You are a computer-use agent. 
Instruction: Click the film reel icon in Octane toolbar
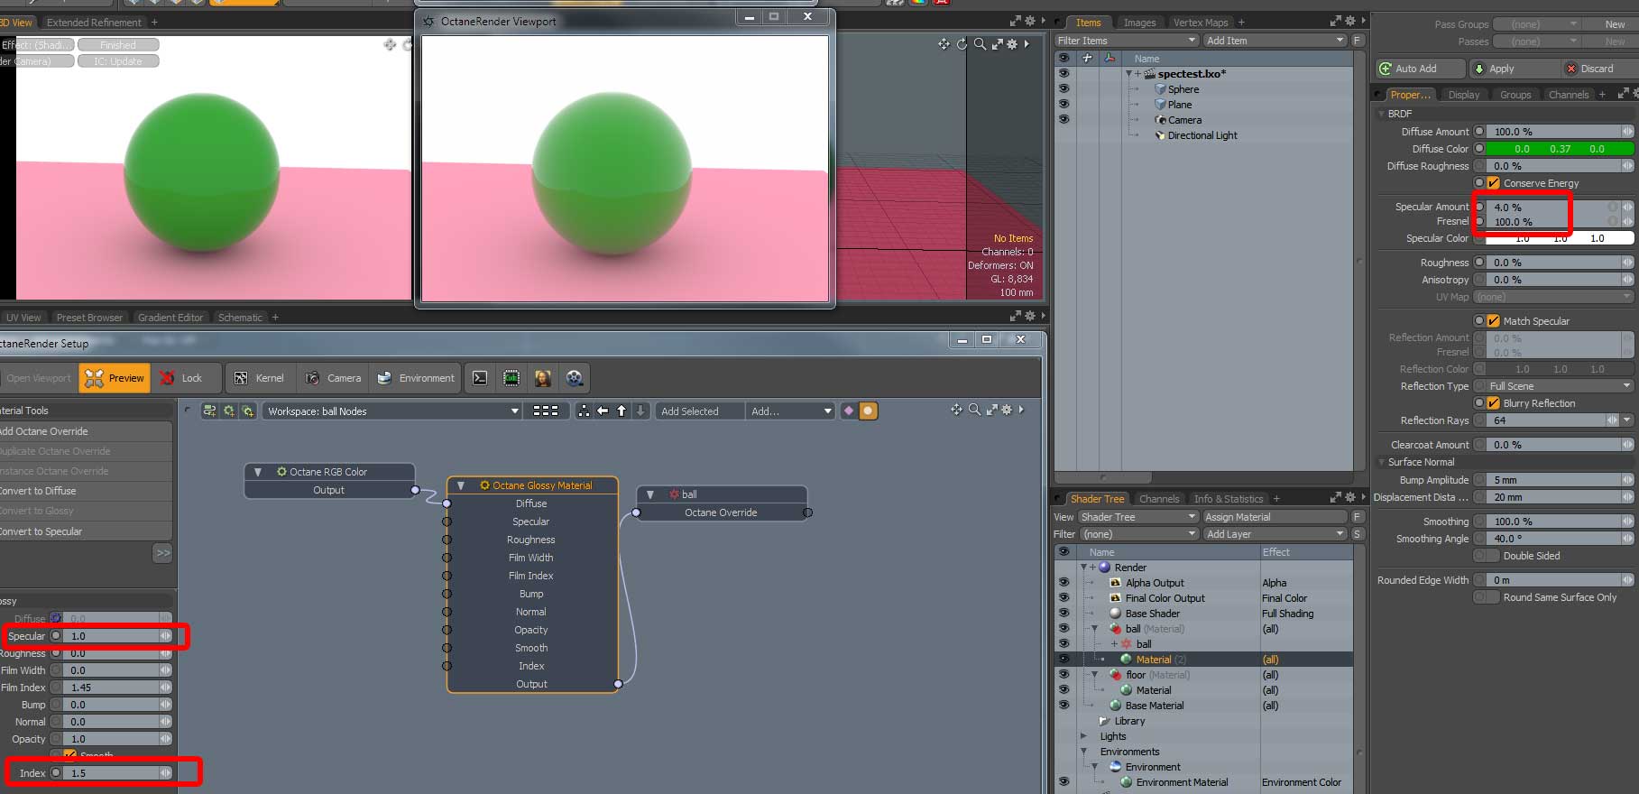coord(574,378)
